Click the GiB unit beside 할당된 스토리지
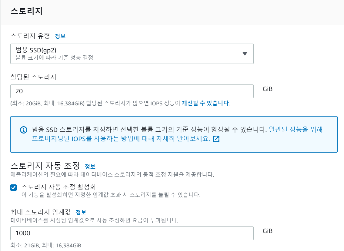Image resolution: width=344 pixels, height=251 pixels. (x=268, y=89)
